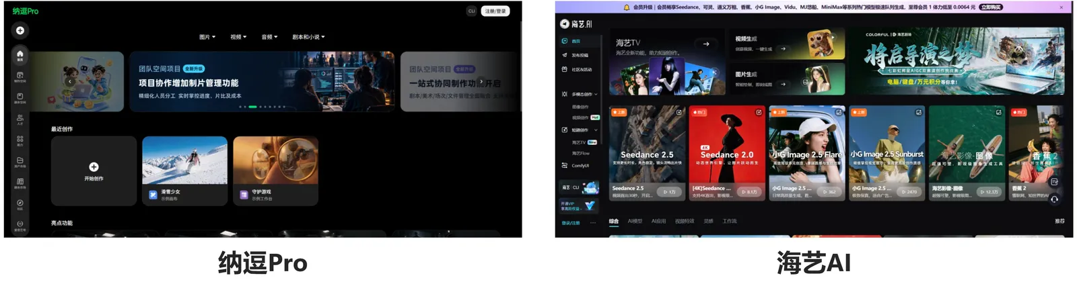
Task: Switch to the 视频特效 tab
Action: coord(685,222)
